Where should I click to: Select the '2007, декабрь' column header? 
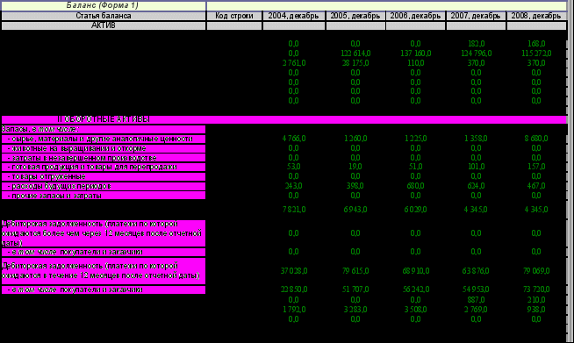476,16
